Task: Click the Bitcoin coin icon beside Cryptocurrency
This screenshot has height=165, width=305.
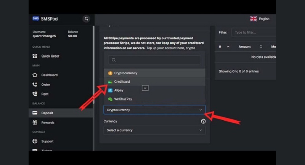Action: click(110, 73)
